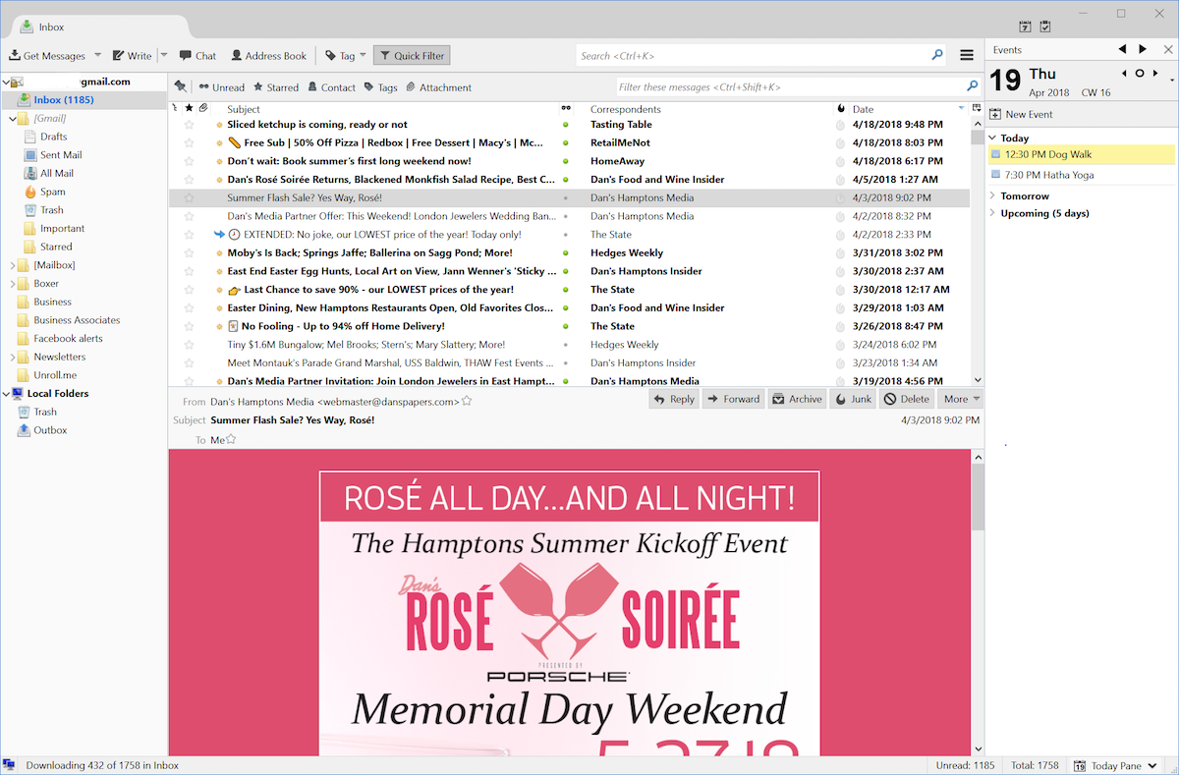This screenshot has width=1179, height=775.
Task: Filter messages by Contact
Action: pyautogui.click(x=331, y=87)
